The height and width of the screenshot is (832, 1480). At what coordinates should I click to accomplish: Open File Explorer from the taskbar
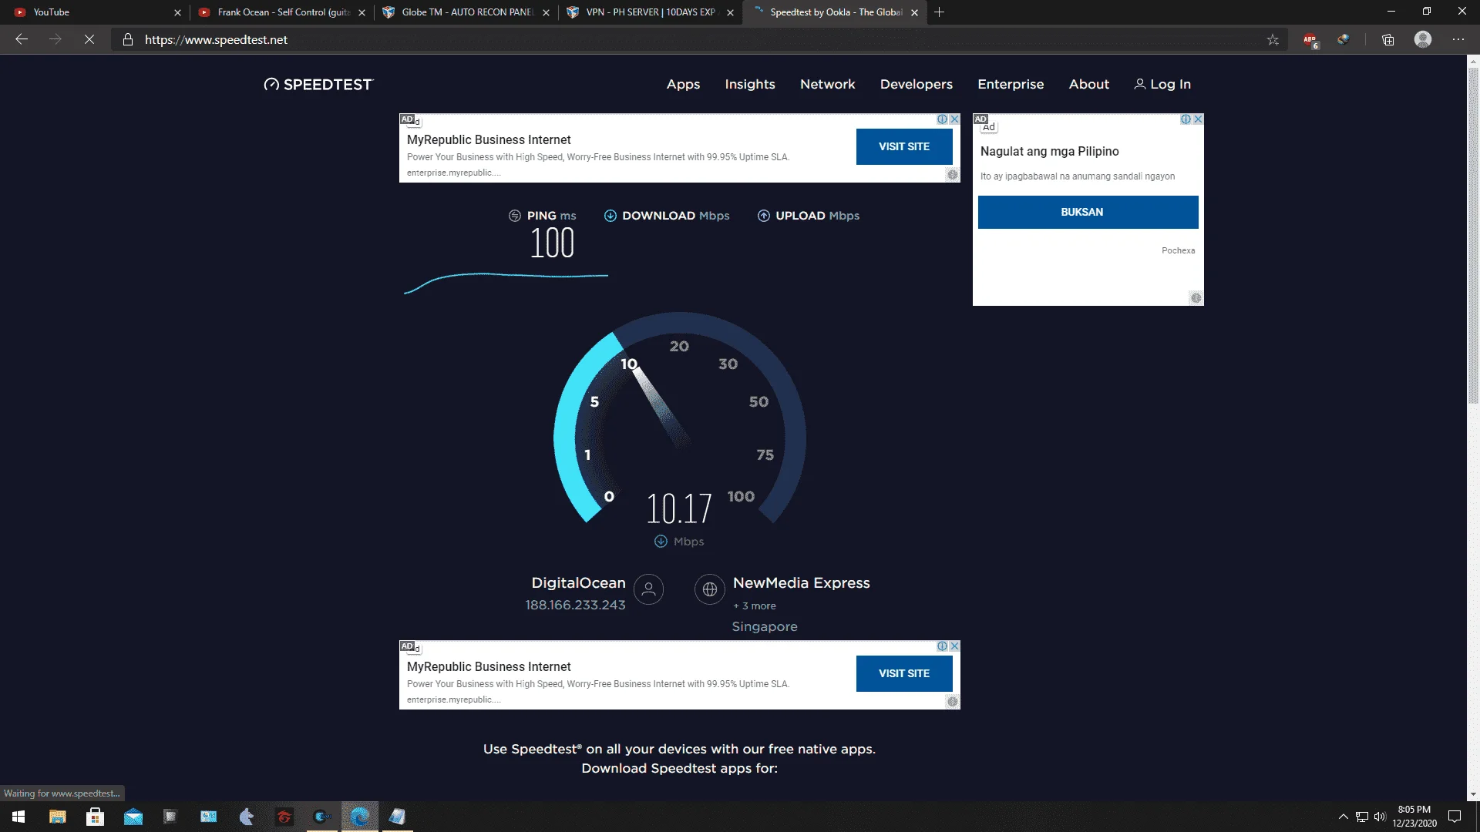tap(58, 817)
